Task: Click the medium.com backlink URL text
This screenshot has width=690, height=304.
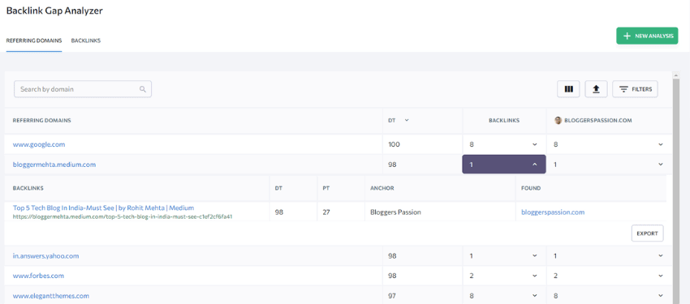Action: 123,216
